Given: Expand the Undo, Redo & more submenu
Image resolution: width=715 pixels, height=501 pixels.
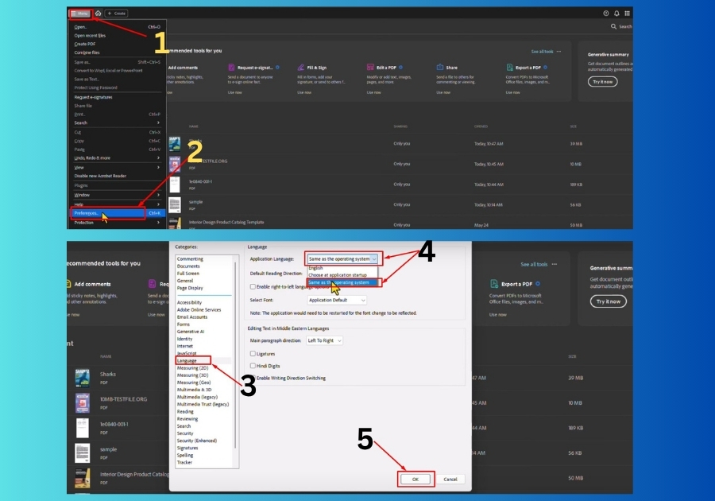Looking at the screenshot, I should (x=118, y=158).
